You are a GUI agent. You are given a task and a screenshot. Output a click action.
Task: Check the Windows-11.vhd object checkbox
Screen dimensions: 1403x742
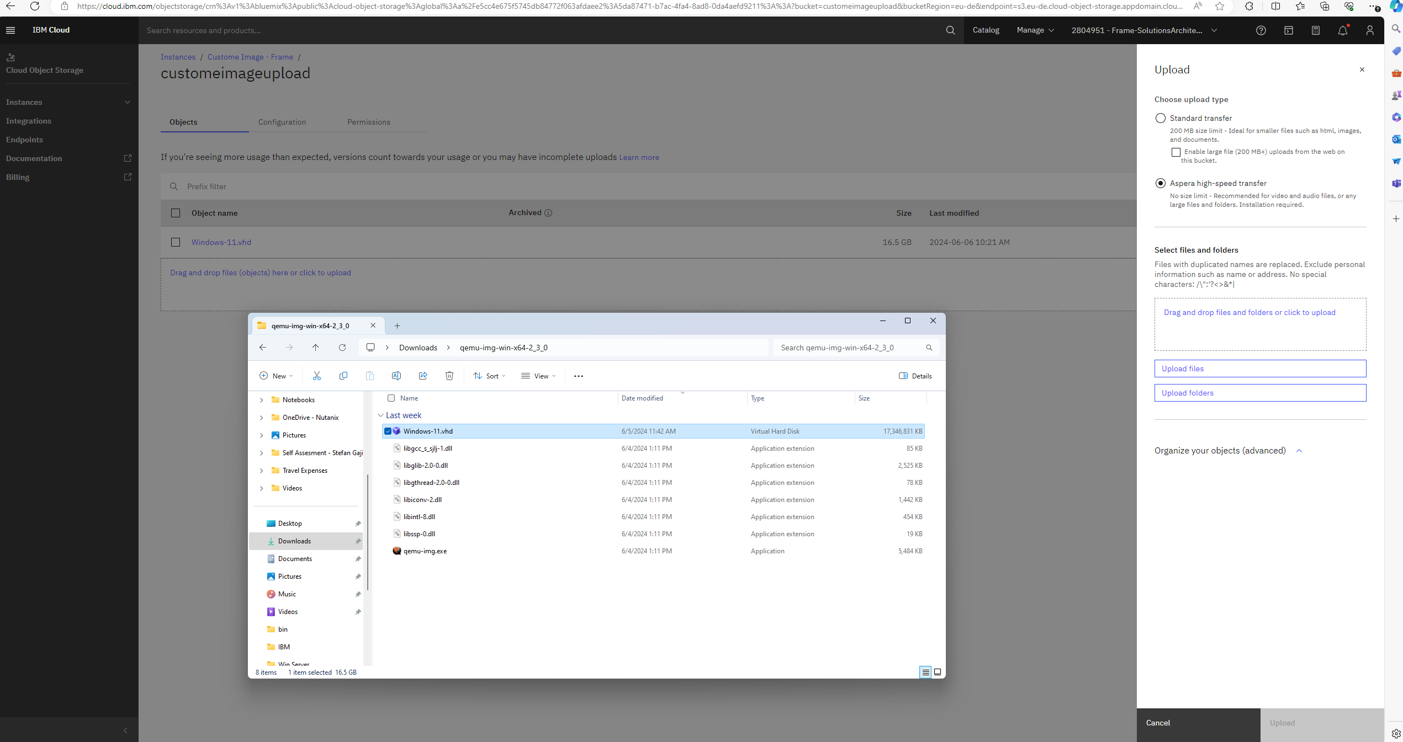click(176, 242)
